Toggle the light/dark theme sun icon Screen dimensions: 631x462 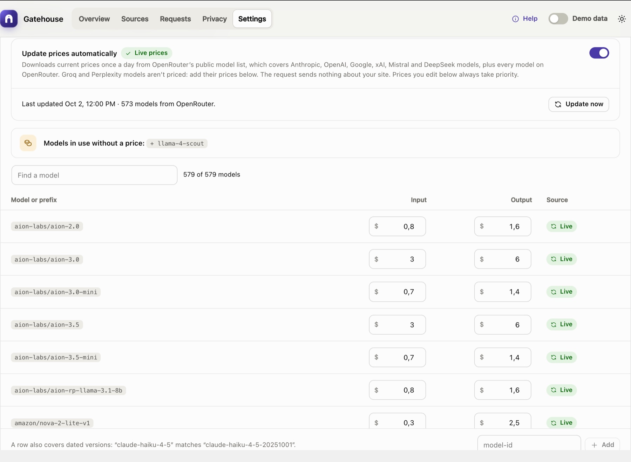pyautogui.click(x=622, y=19)
